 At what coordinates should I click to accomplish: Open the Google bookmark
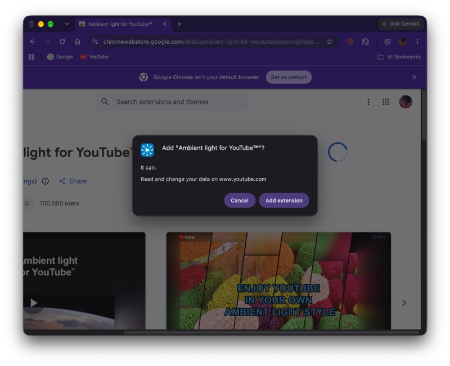click(60, 57)
